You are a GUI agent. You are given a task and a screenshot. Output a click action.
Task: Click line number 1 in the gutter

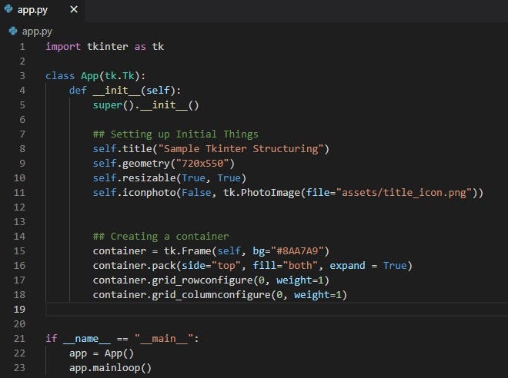coord(22,47)
